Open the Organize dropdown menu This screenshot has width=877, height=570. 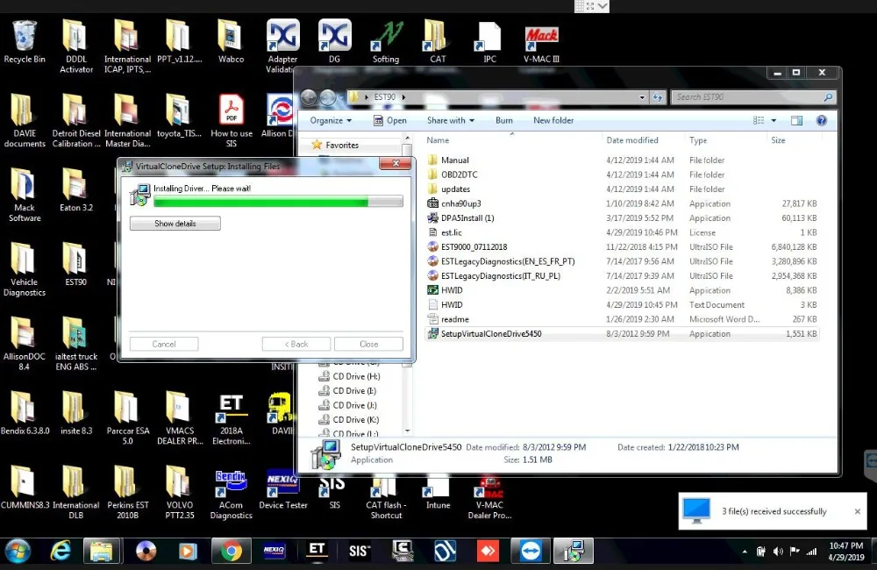[331, 120]
